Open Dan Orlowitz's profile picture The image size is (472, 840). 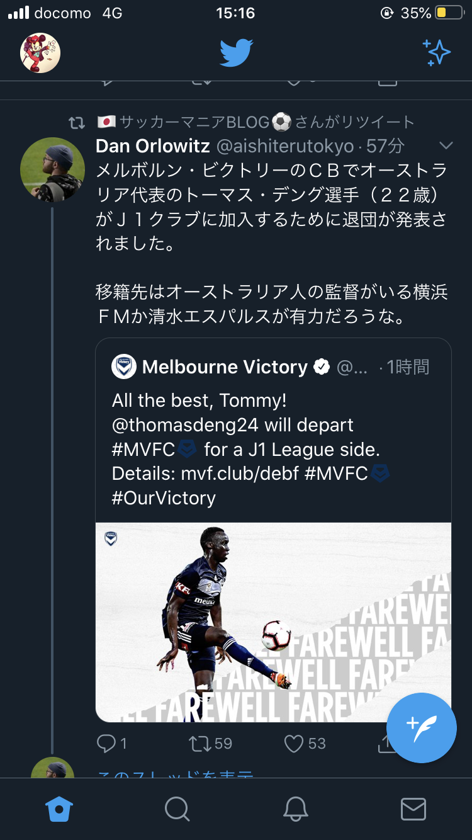(x=52, y=169)
